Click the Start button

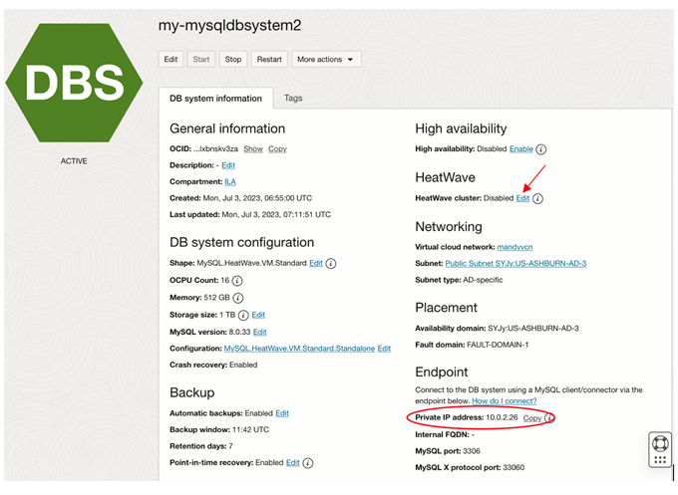pos(201,59)
